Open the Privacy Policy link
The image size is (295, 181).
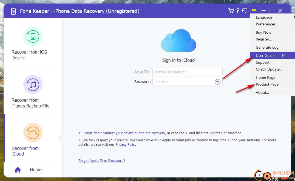coord(126,145)
